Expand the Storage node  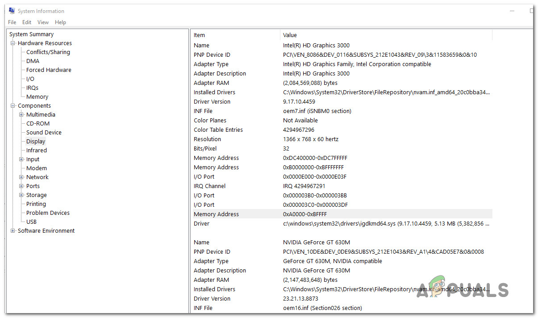21,195
